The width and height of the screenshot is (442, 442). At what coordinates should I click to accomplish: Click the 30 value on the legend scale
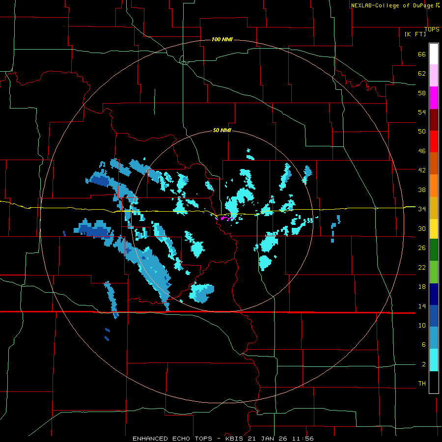[x=422, y=228]
